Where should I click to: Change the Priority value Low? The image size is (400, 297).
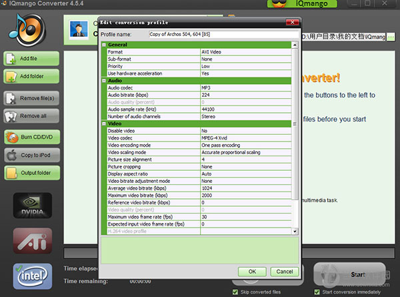click(245, 66)
